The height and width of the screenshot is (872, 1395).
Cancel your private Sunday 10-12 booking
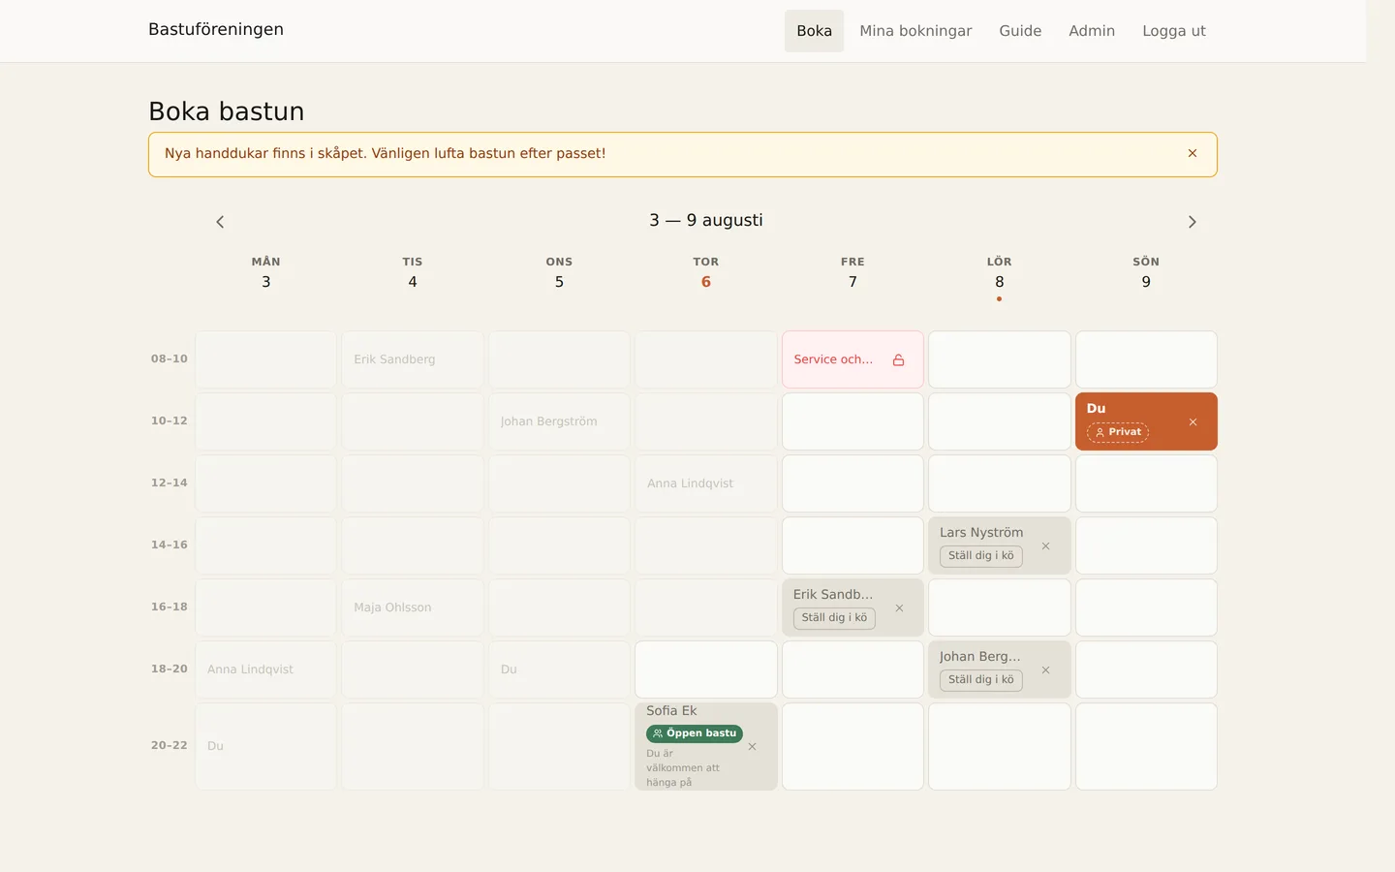pyautogui.click(x=1193, y=421)
